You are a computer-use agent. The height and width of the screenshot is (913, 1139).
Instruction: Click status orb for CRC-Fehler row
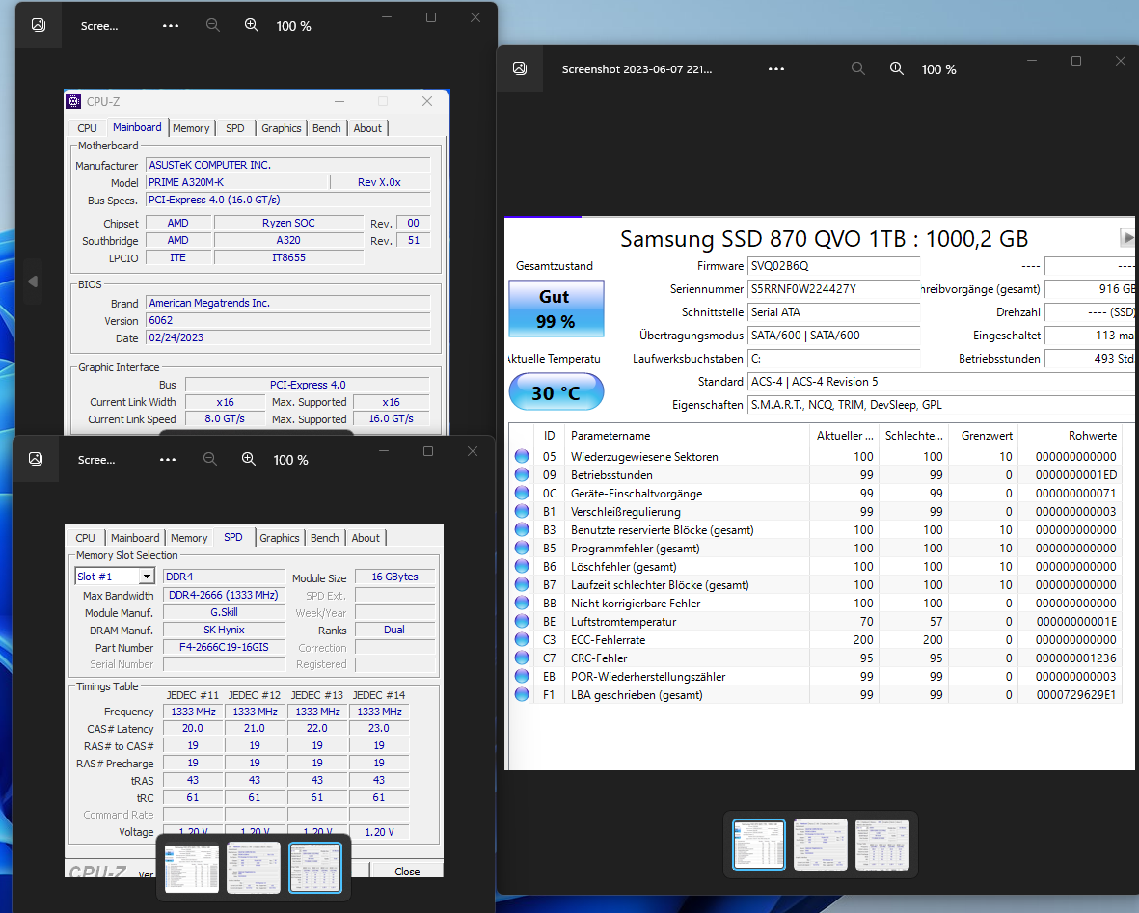[x=522, y=658]
